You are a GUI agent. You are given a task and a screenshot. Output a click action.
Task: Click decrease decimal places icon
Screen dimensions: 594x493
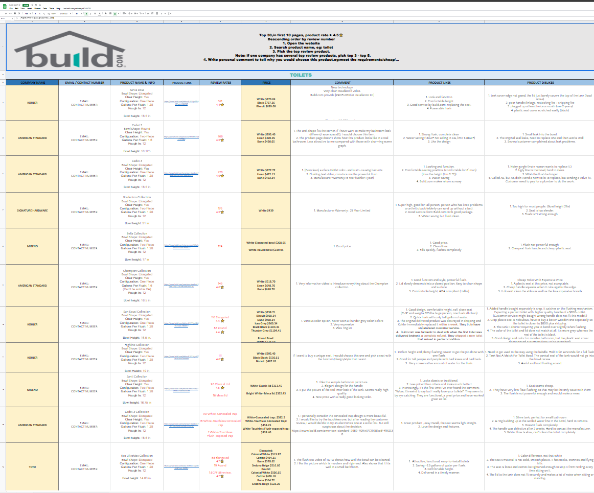(44, 14)
